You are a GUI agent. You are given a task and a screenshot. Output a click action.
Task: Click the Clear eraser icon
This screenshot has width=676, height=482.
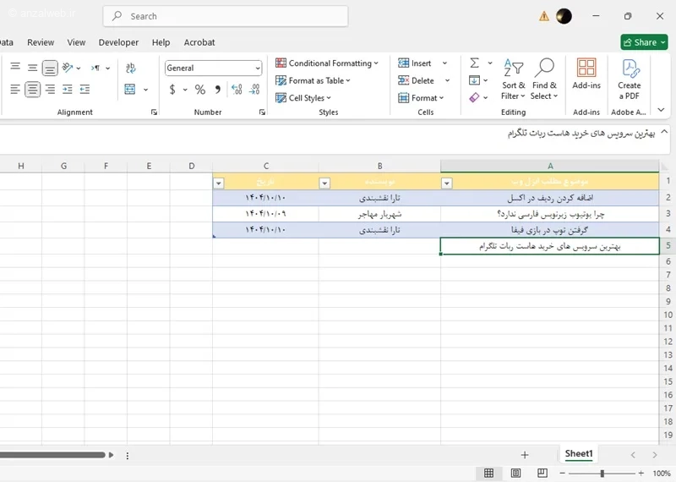(x=474, y=97)
